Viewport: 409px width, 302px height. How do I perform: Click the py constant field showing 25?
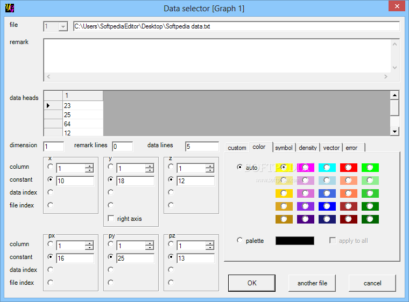coord(136,258)
